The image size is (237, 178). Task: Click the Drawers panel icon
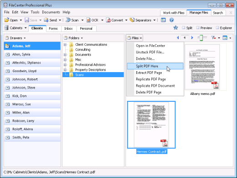[7, 38]
